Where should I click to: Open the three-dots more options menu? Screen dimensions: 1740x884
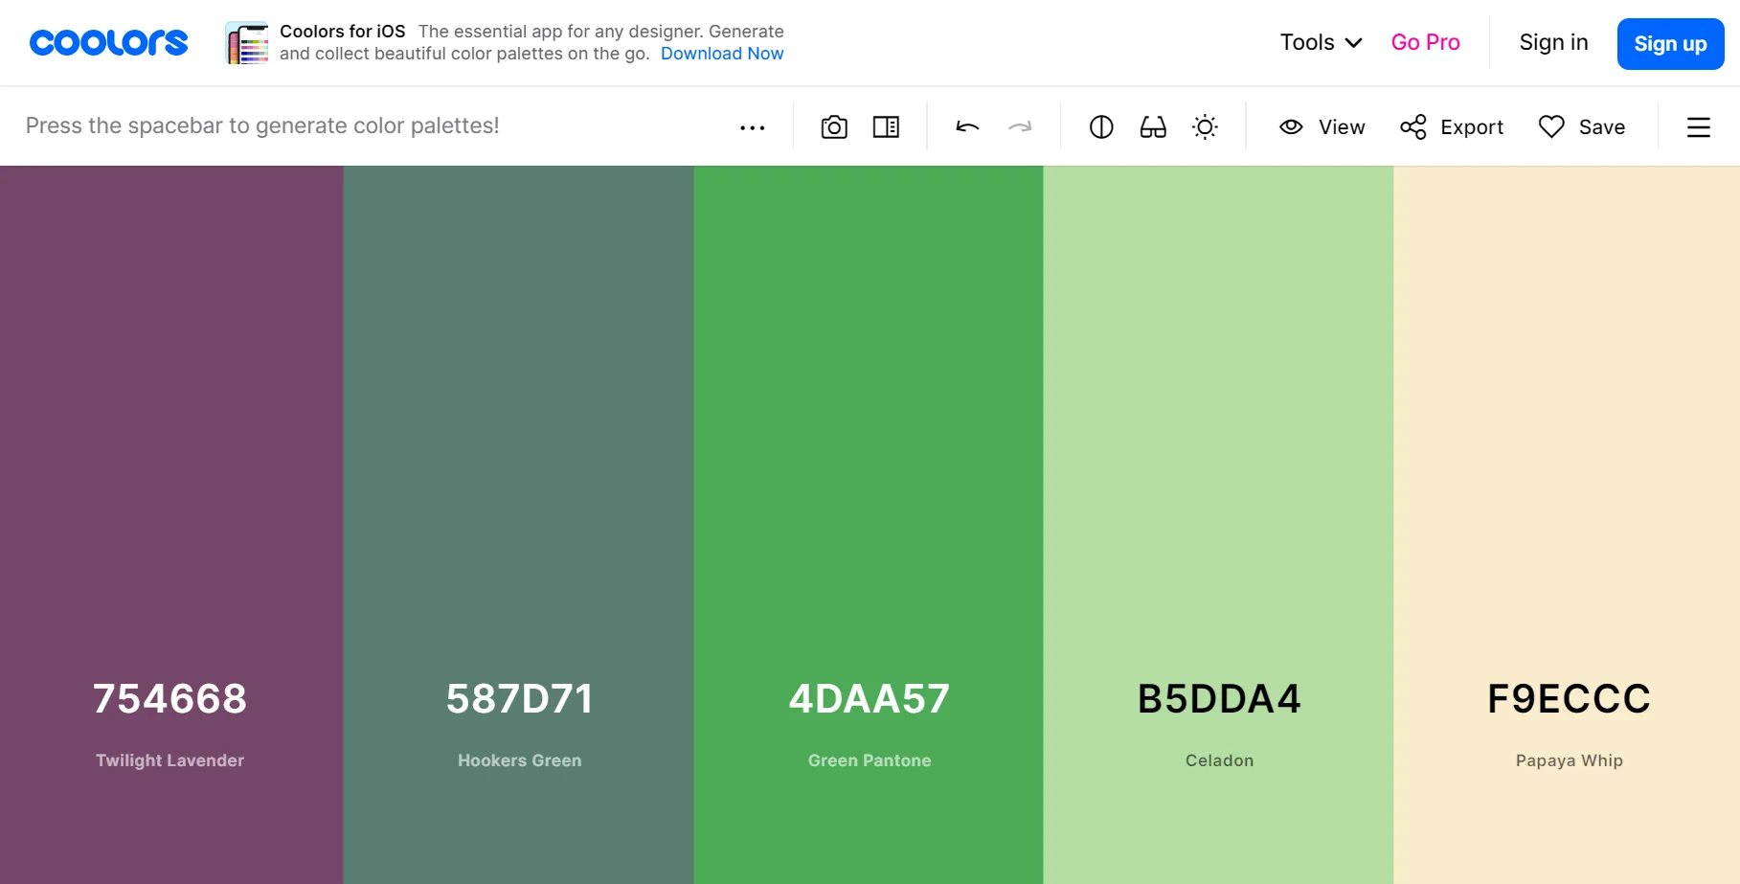pos(753,127)
